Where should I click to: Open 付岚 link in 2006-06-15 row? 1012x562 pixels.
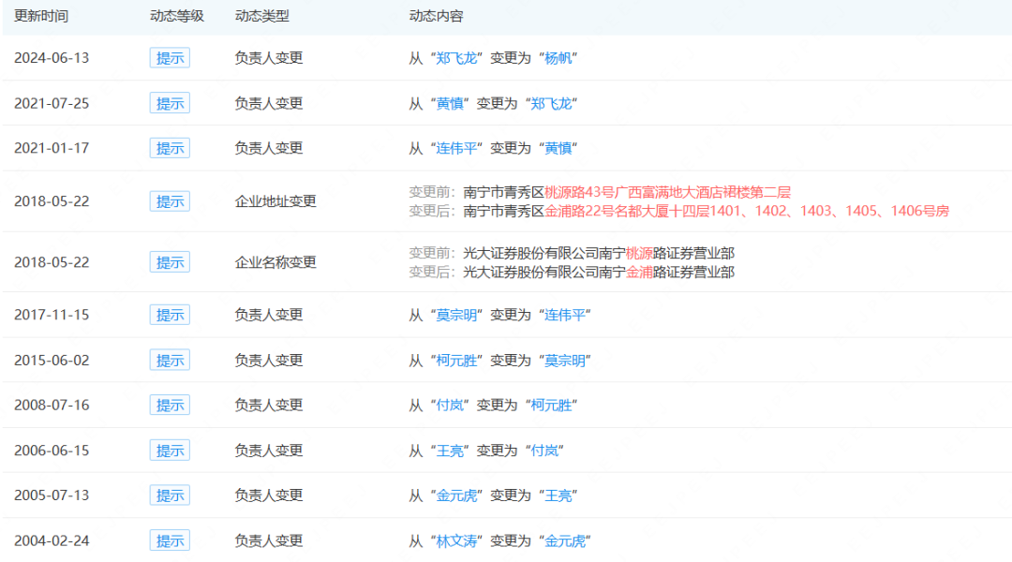(544, 451)
